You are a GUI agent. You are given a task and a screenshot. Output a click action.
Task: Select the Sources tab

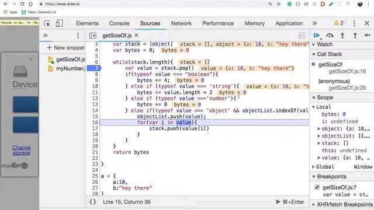click(150, 23)
